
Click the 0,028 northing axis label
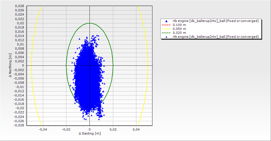click(x=19, y=6)
